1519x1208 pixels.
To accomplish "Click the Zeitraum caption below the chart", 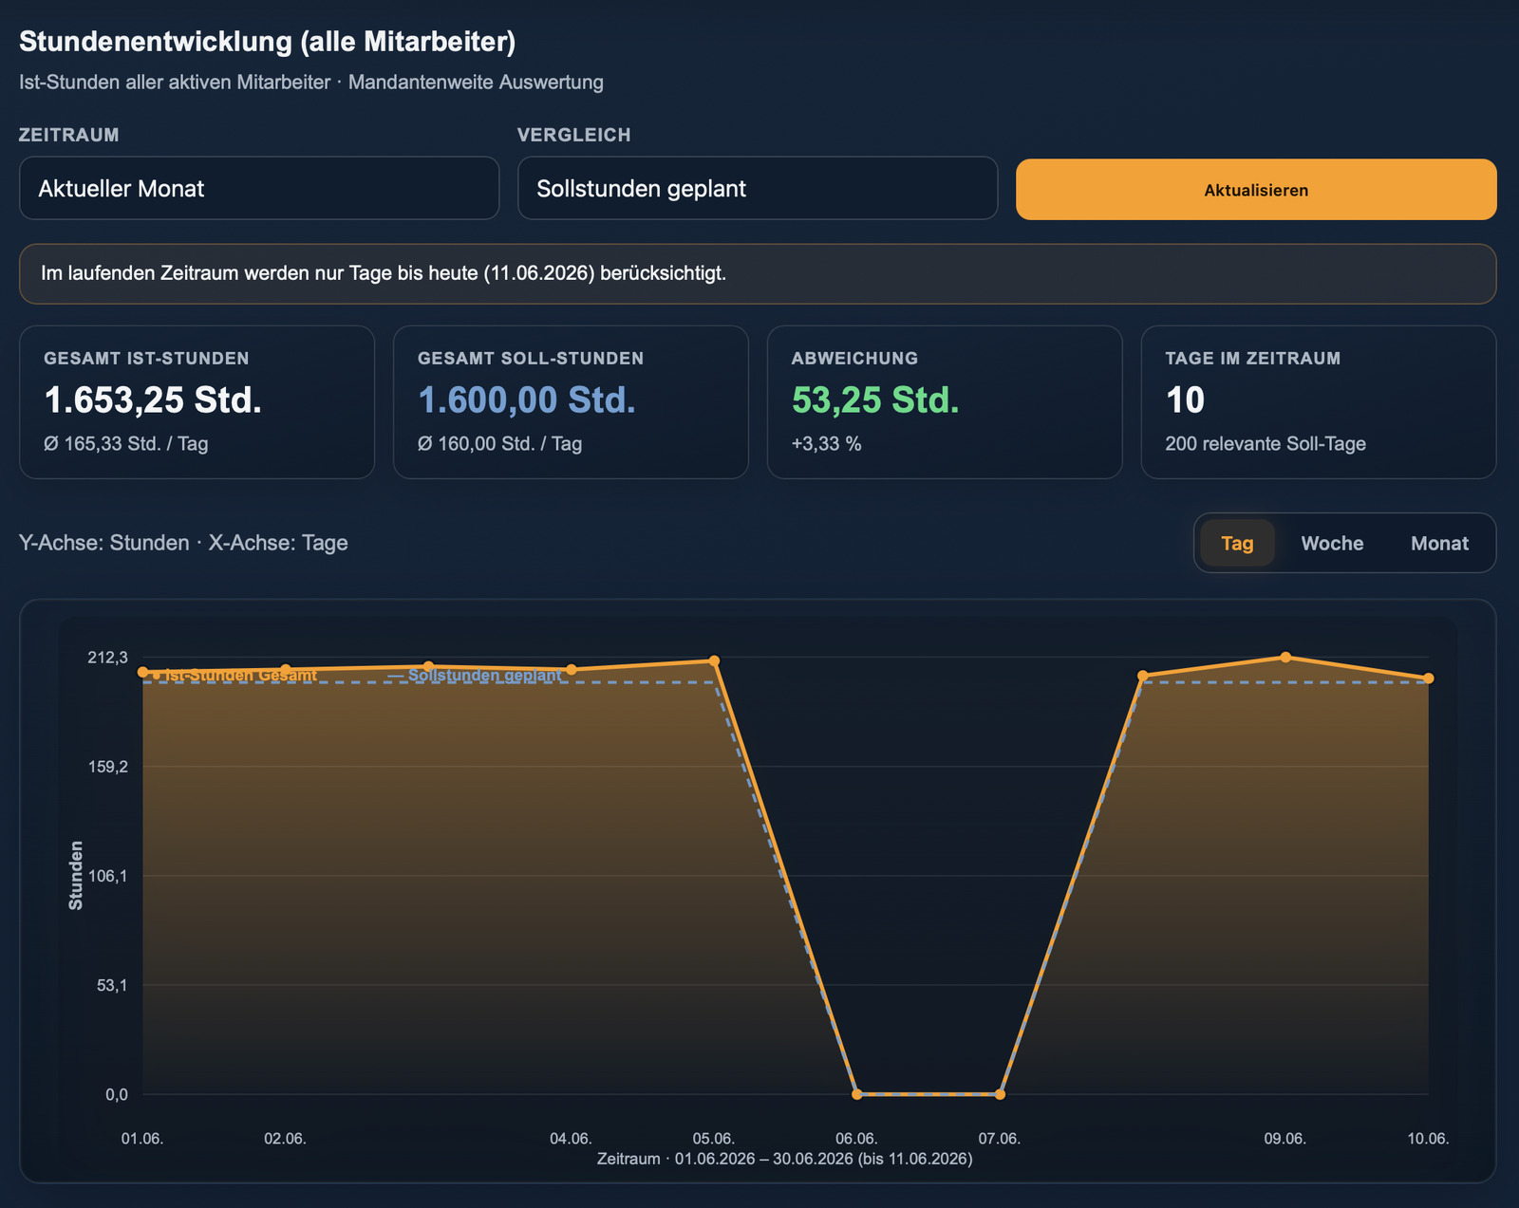I will click(785, 1159).
